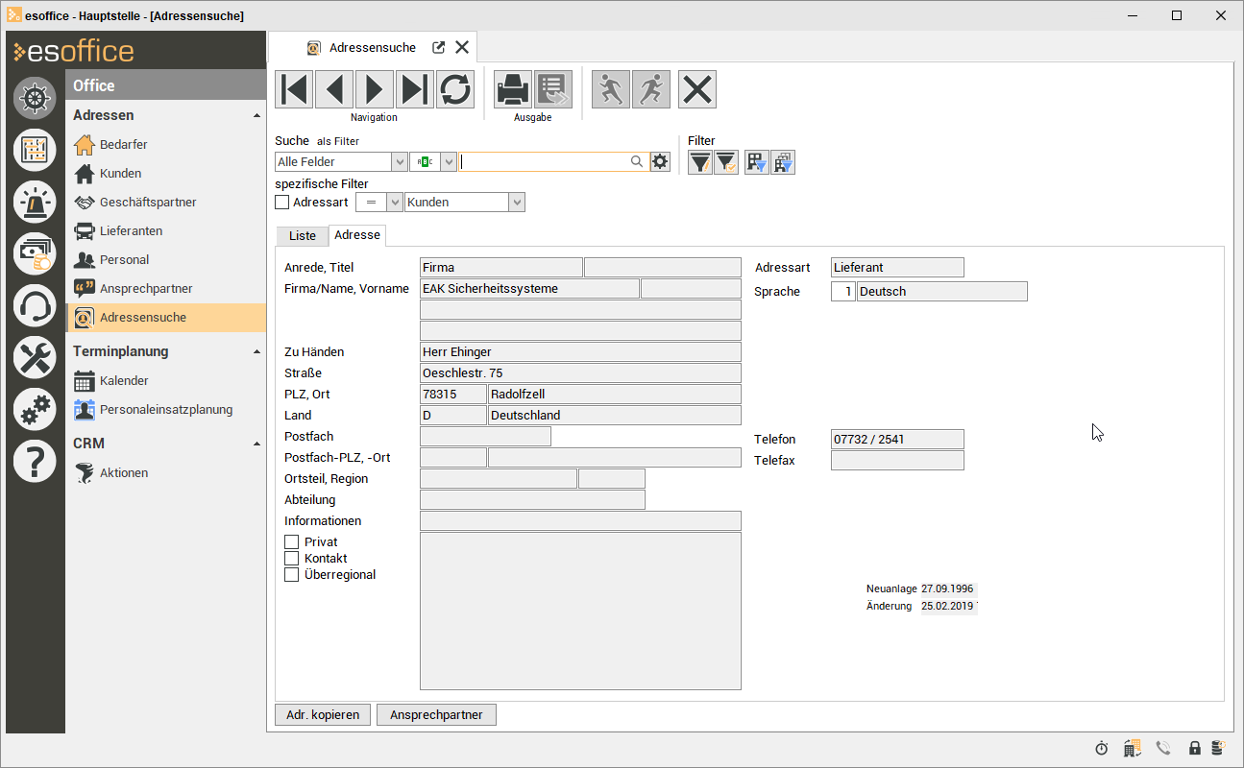The height and width of the screenshot is (768, 1244).
Task: Click the first running-person toolbar icon
Action: tap(610, 89)
